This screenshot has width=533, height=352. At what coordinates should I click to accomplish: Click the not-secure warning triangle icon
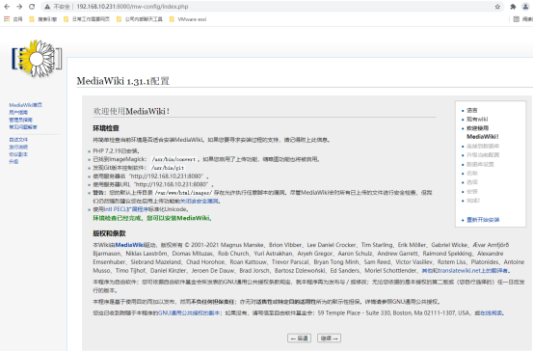tap(47, 7)
